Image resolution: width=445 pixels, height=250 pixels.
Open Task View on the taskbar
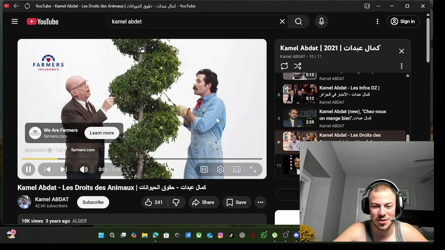(123, 235)
